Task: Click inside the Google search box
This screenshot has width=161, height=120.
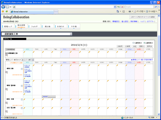Action: (x=139, y=7)
